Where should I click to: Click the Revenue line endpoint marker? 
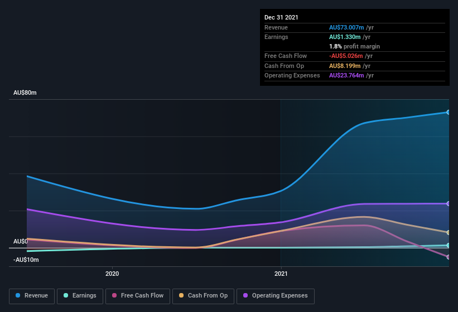tap(448, 112)
